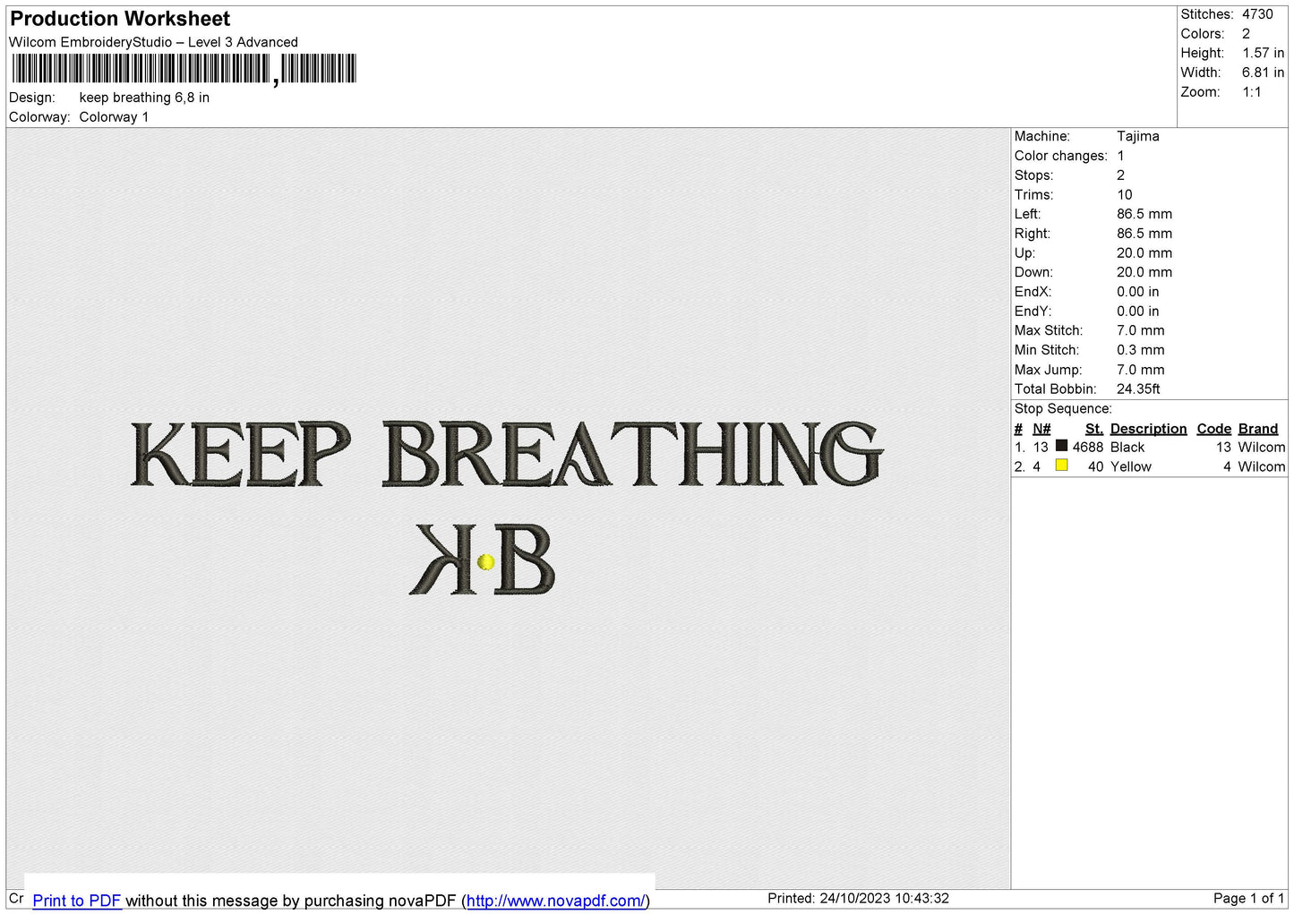This screenshot has width=1294, height=914.
Task: Click the Up value '20.0 mm'
Action: pos(1144,253)
